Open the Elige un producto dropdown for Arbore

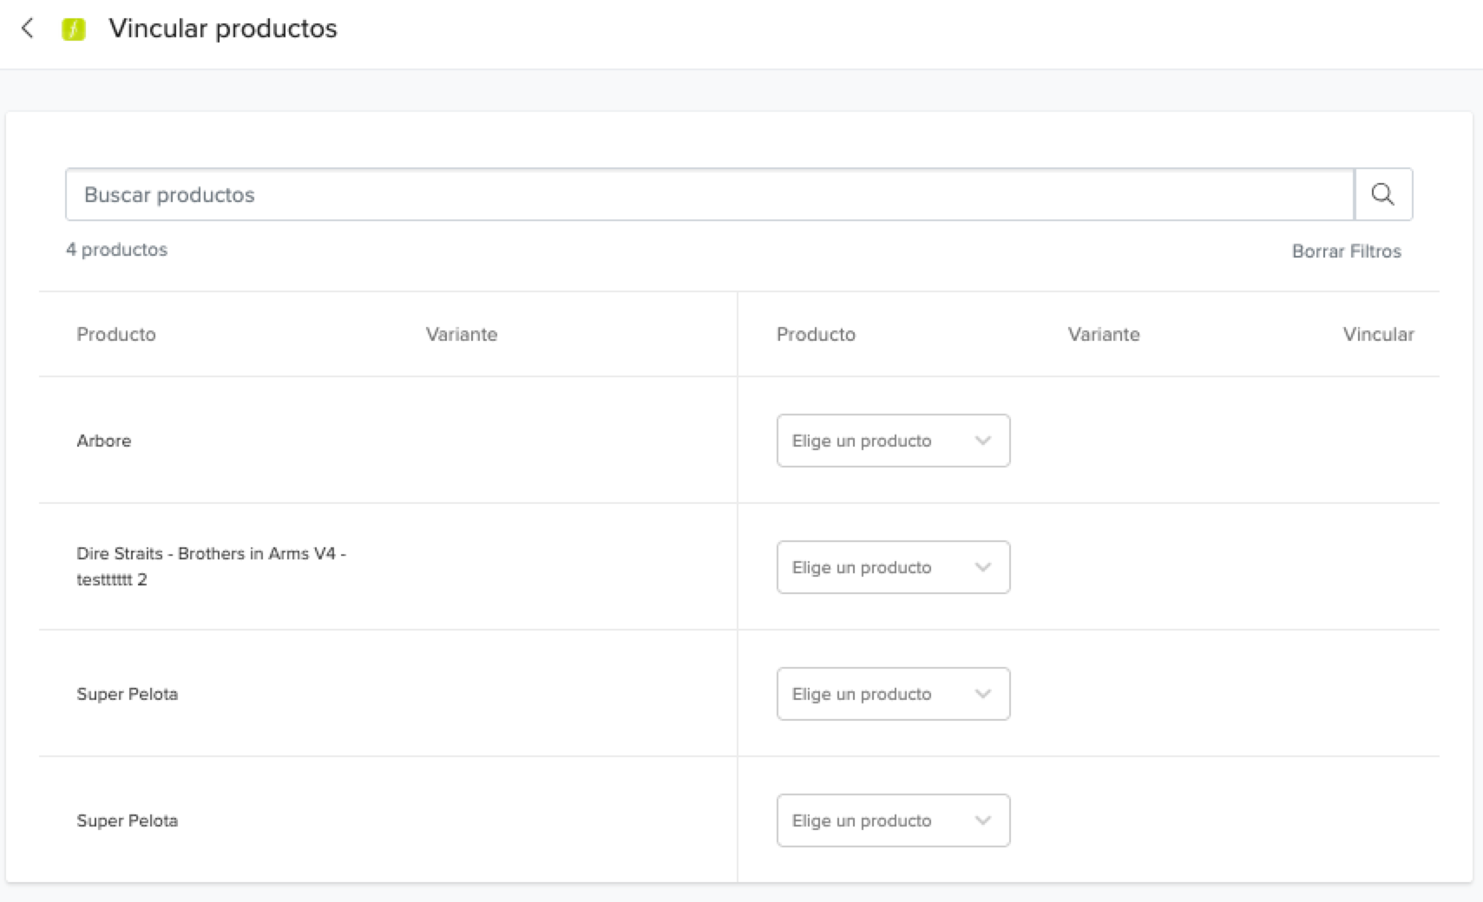coord(893,441)
